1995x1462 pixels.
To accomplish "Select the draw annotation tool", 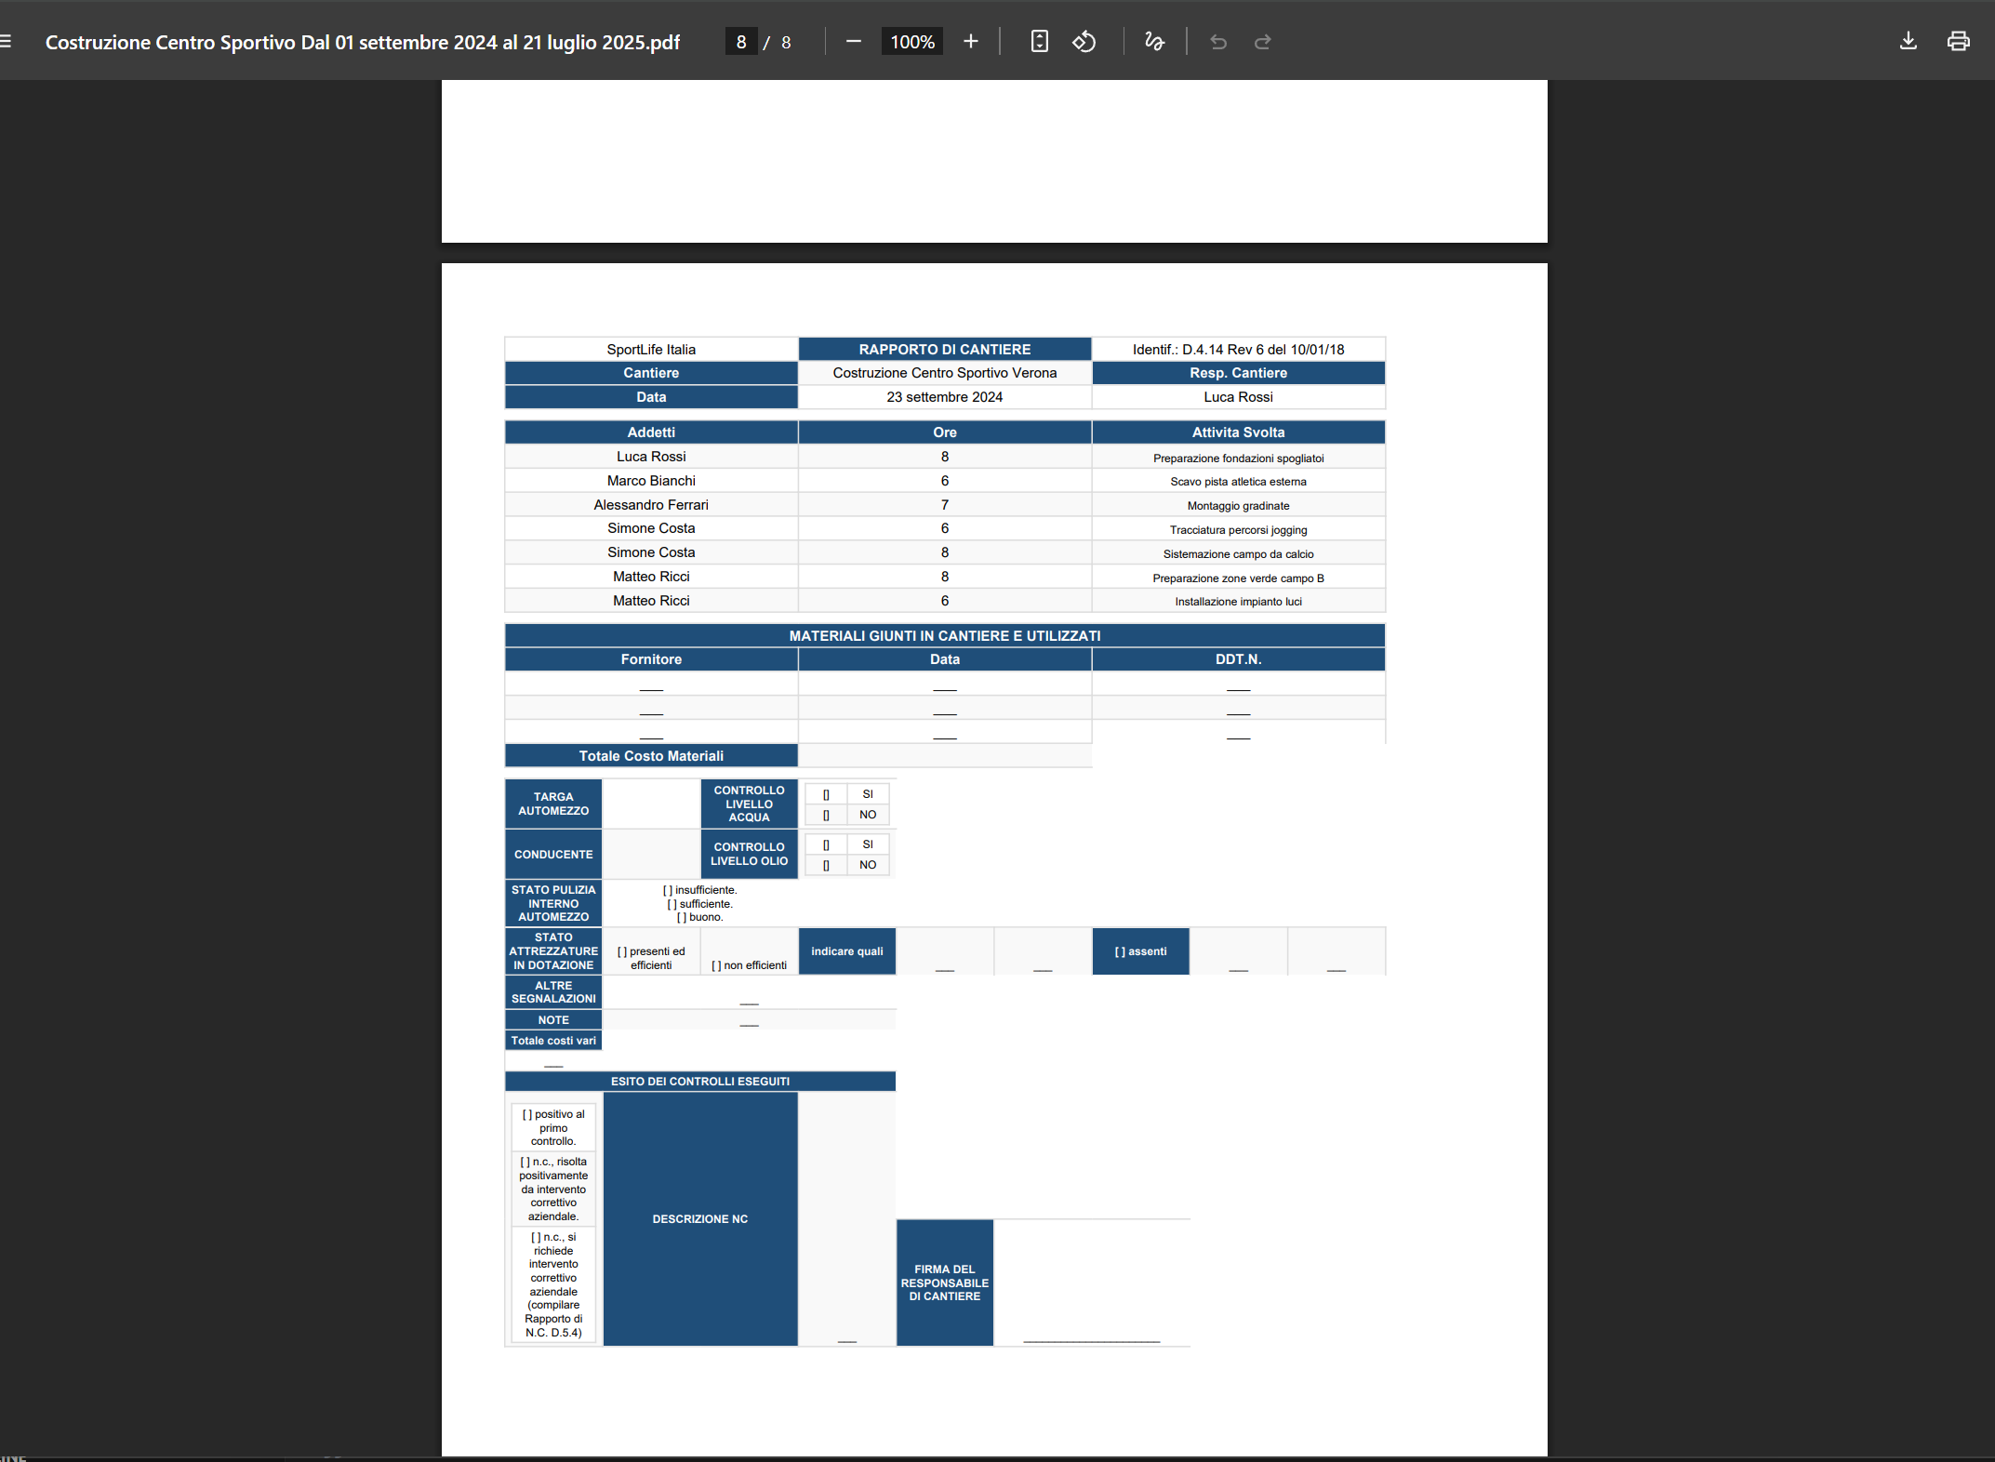I will tap(1153, 41).
